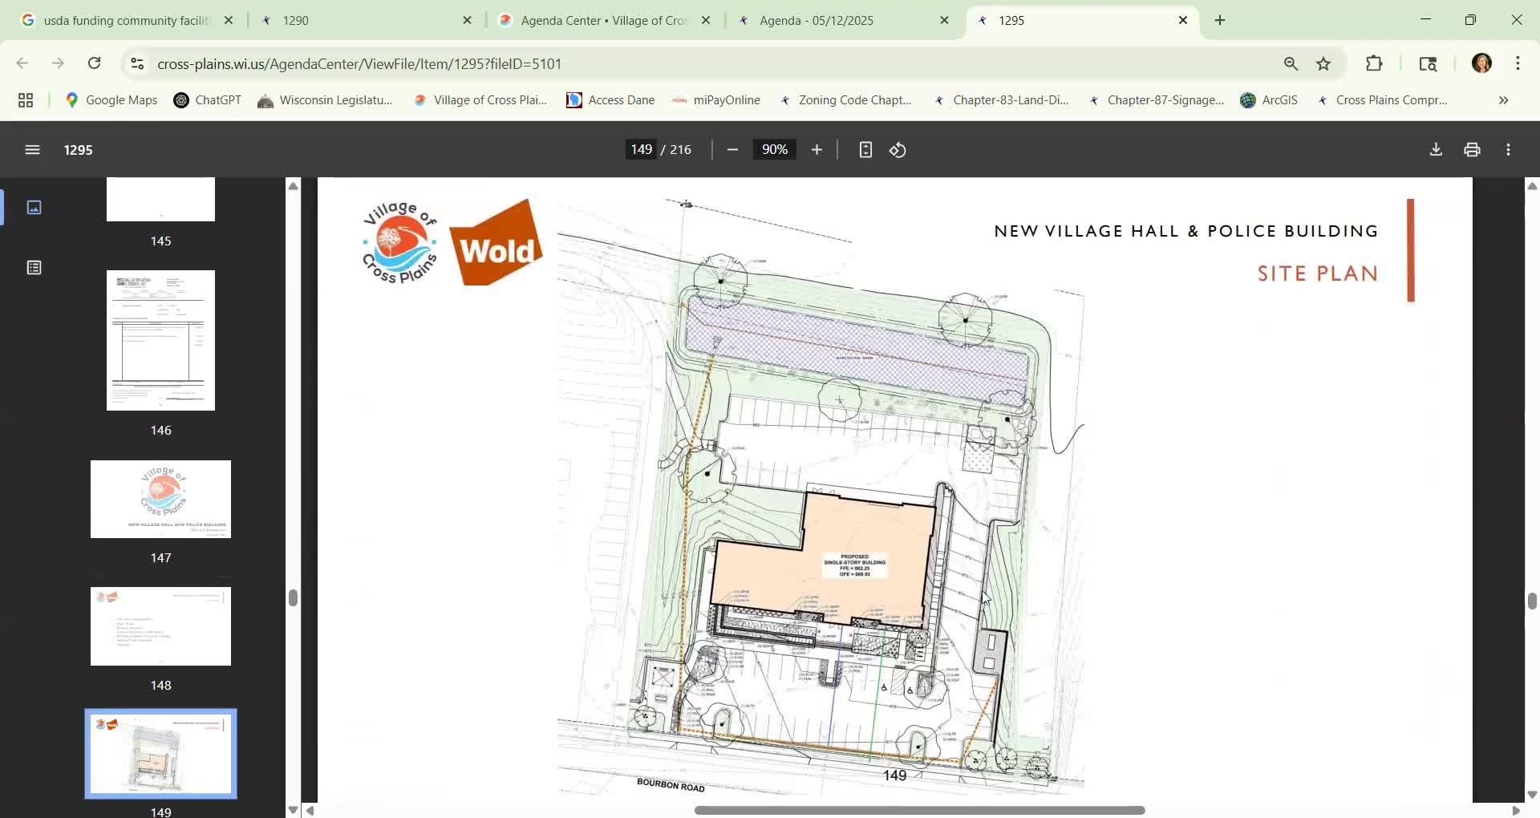Download the PDF file

[x=1436, y=150]
